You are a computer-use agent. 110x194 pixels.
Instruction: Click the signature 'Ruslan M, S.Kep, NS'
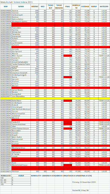[80, 190]
